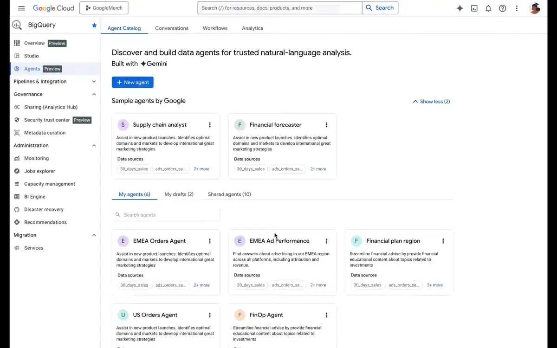The width and height of the screenshot is (557, 348).
Task: Click ads_orders_sa... chip on Financial forecaster
Action: 287,169
